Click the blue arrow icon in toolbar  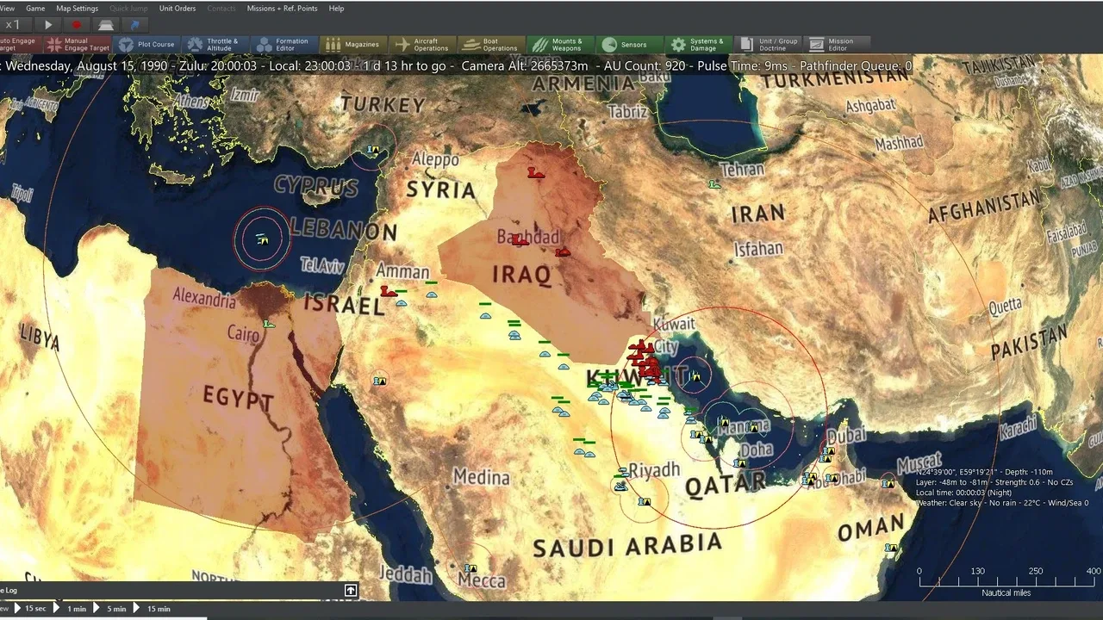click(x=134, y=25)
